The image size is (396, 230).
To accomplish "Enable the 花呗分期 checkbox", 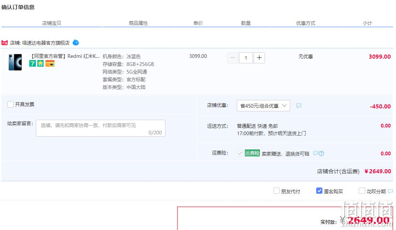I will [362, 191].
